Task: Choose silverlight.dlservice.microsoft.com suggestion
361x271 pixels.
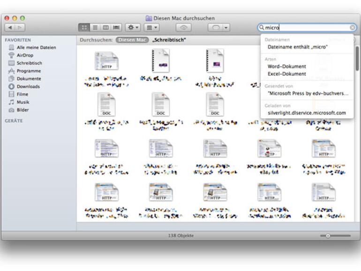Action: point(307,113)
